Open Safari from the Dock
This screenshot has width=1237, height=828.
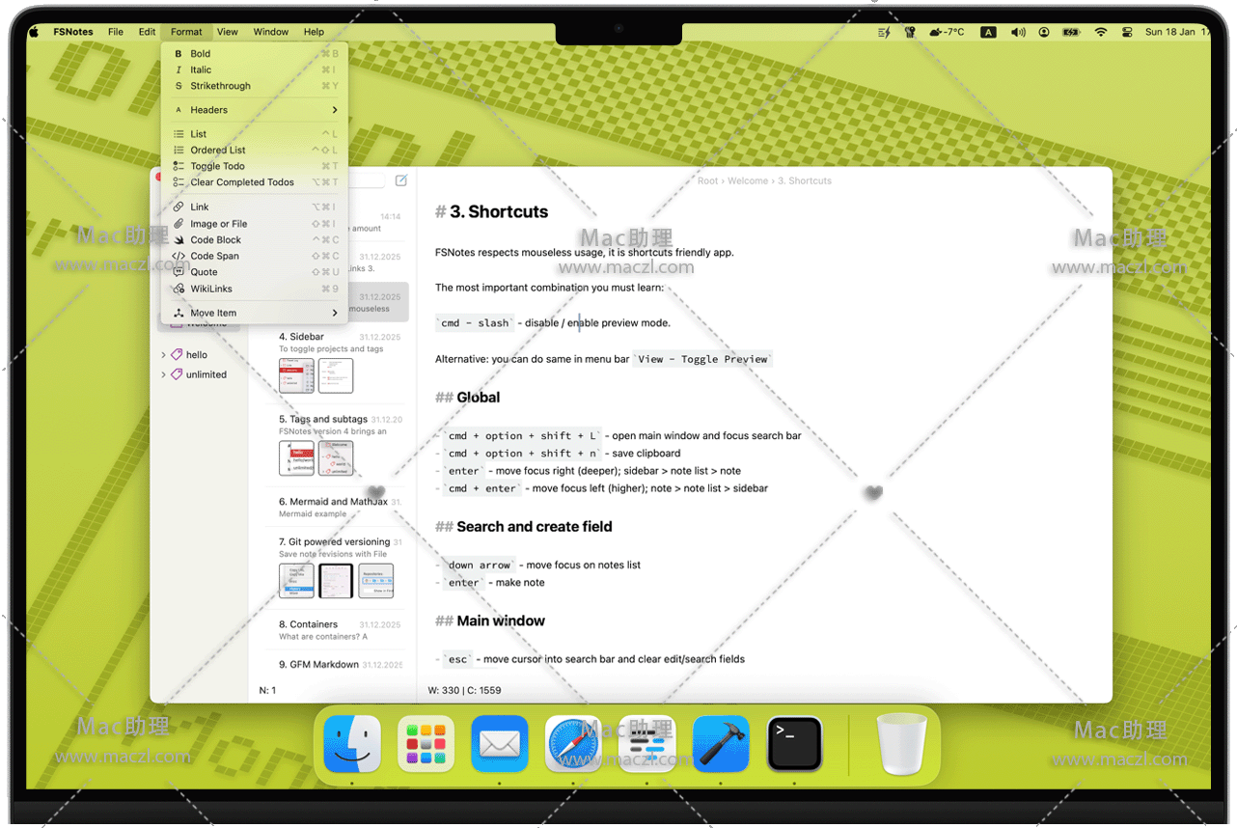point(573,744)
